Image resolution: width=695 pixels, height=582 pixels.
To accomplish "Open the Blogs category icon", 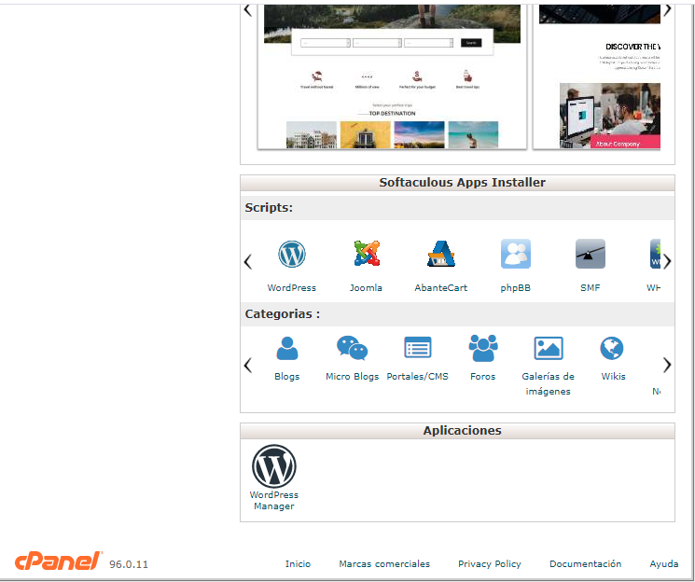I will click(287, 349).
